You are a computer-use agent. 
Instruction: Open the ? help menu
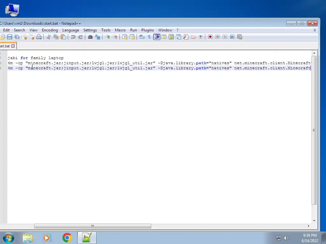(177, 30)
